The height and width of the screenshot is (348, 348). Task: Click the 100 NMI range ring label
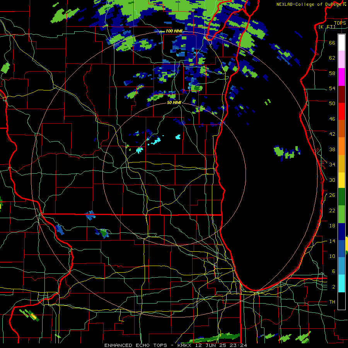click(174, 31)
